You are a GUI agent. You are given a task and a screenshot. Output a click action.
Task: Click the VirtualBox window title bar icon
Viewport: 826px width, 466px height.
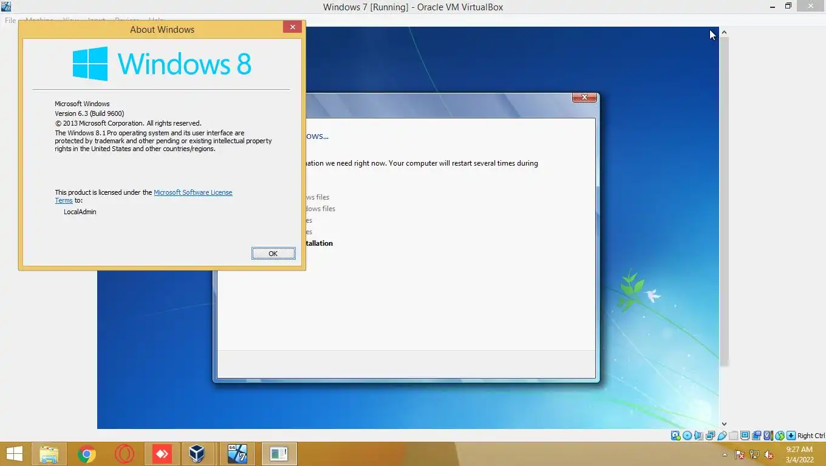(7, 7)
